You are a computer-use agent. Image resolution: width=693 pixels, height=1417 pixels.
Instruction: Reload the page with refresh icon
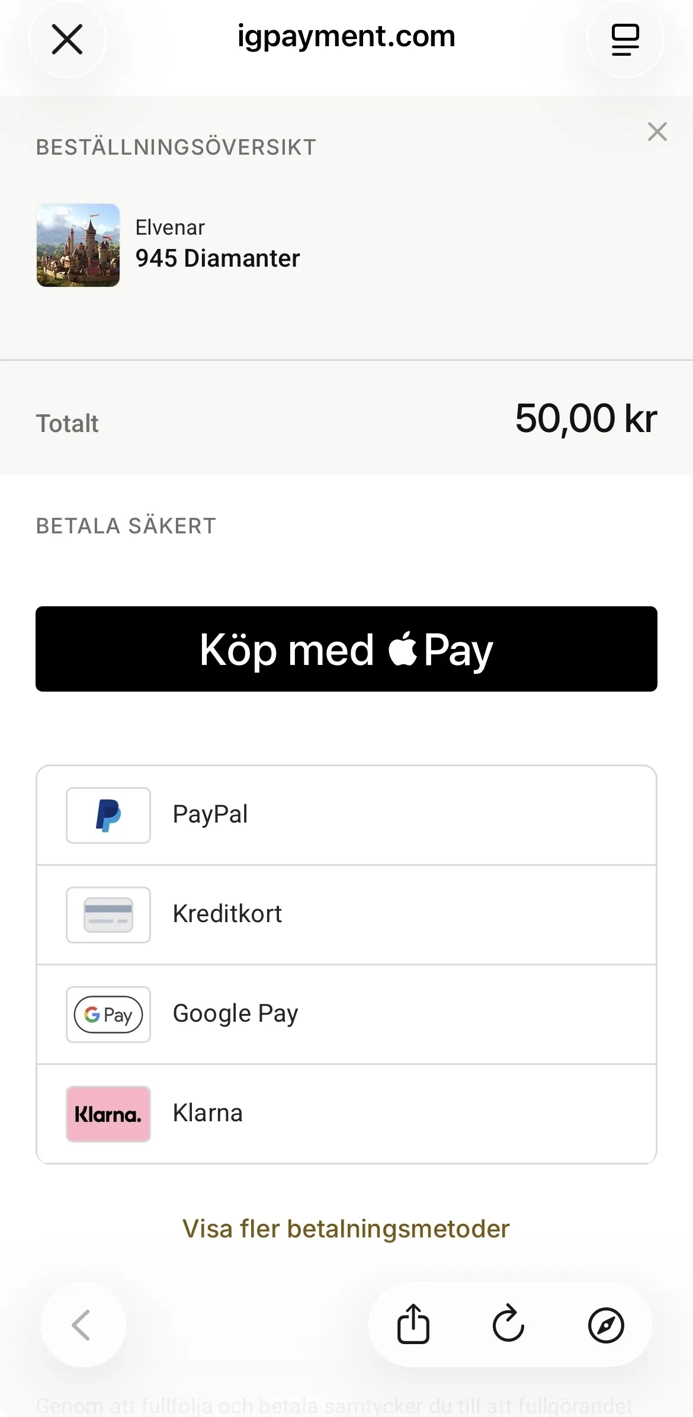[x=509, y=1325]
